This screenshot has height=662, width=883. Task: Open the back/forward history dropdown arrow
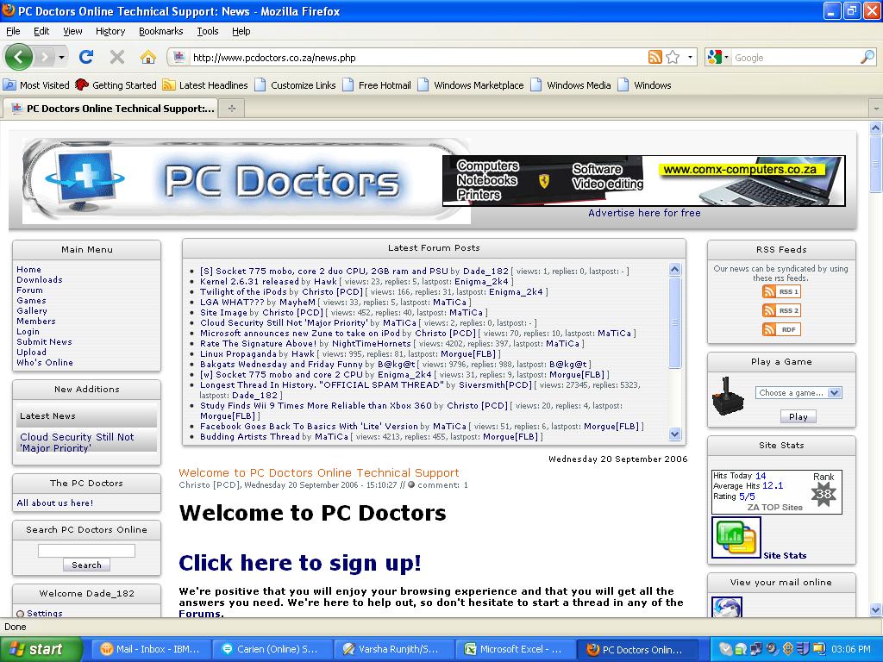point(62,58)
